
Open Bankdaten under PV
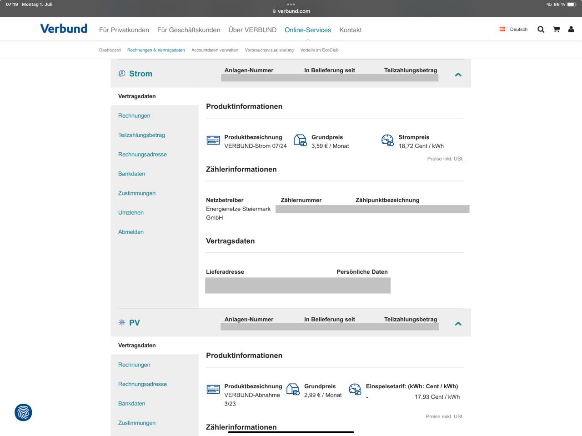click(x=132, y=404)
